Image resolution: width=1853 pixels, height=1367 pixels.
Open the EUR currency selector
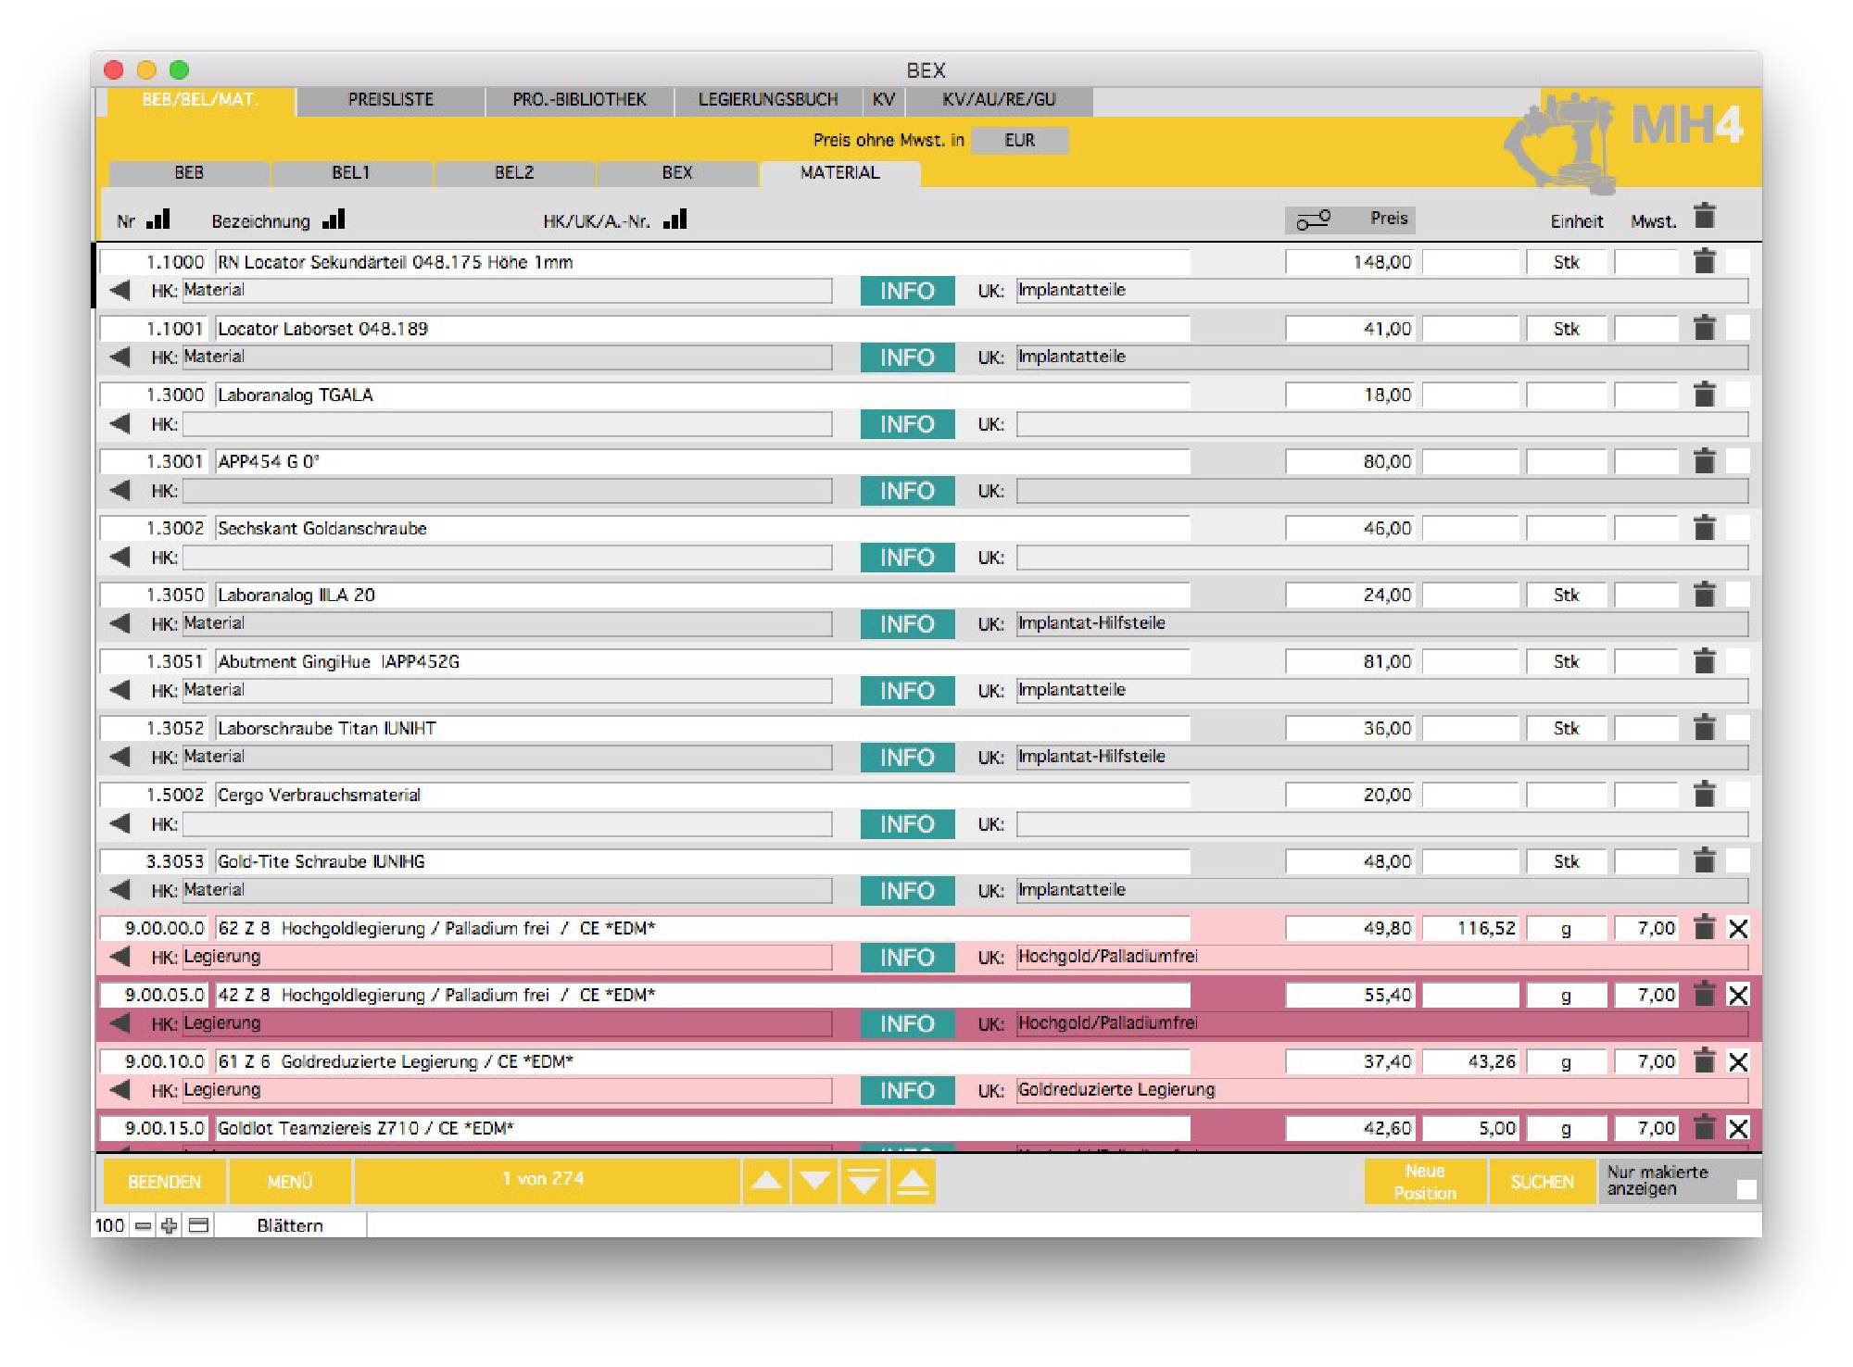click(x=1019, y=140)
